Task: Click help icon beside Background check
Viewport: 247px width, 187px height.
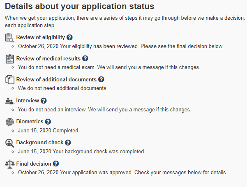Action: pyautogui.click(x=68, y=143)
